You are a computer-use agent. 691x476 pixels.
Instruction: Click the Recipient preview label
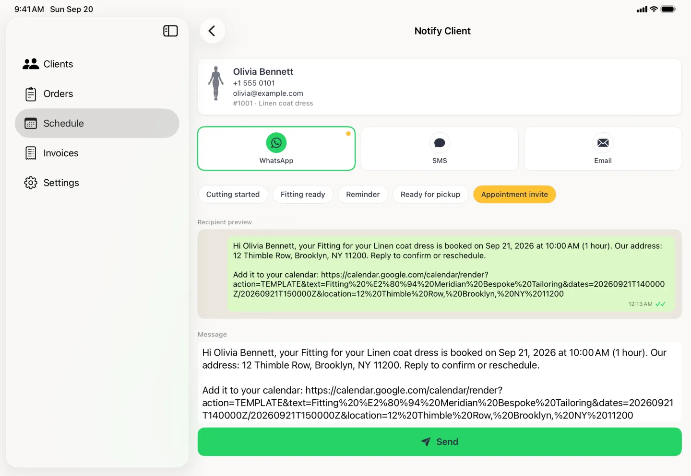click(225, 222)
